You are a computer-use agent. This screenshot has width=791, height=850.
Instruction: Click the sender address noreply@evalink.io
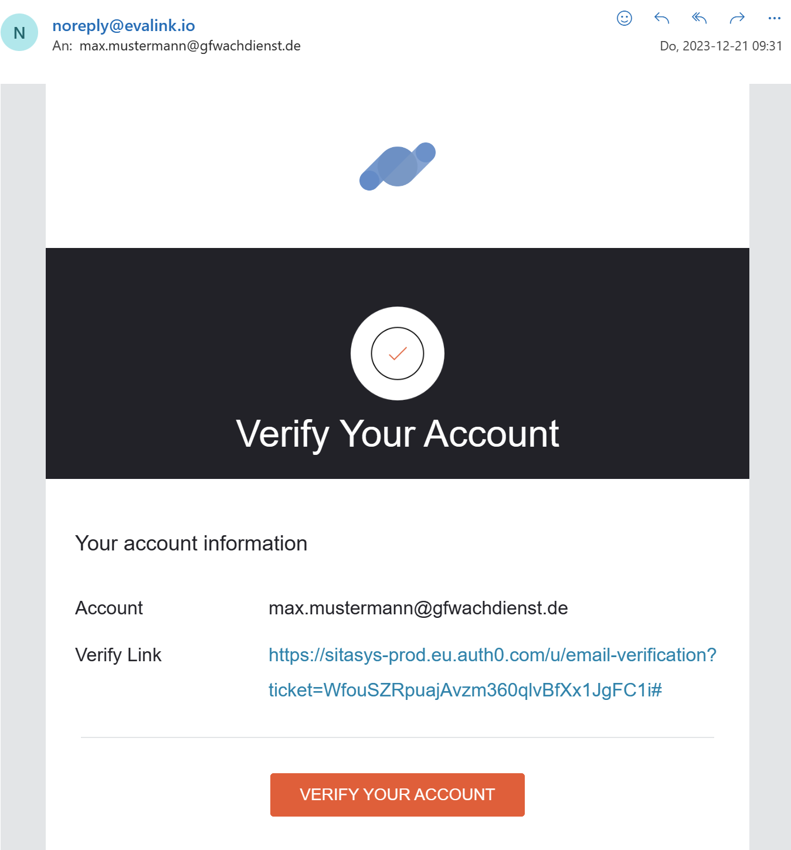(124, 26)
